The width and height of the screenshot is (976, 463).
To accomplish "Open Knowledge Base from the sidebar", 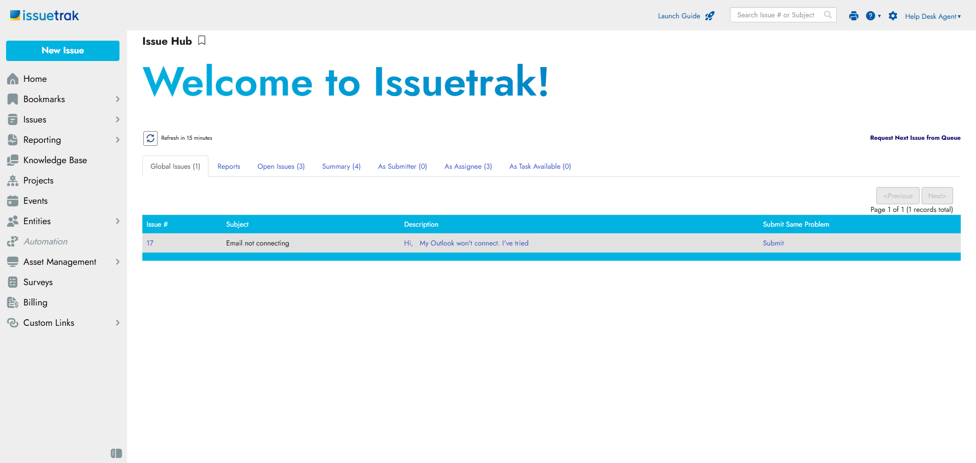I will [55, 160].
